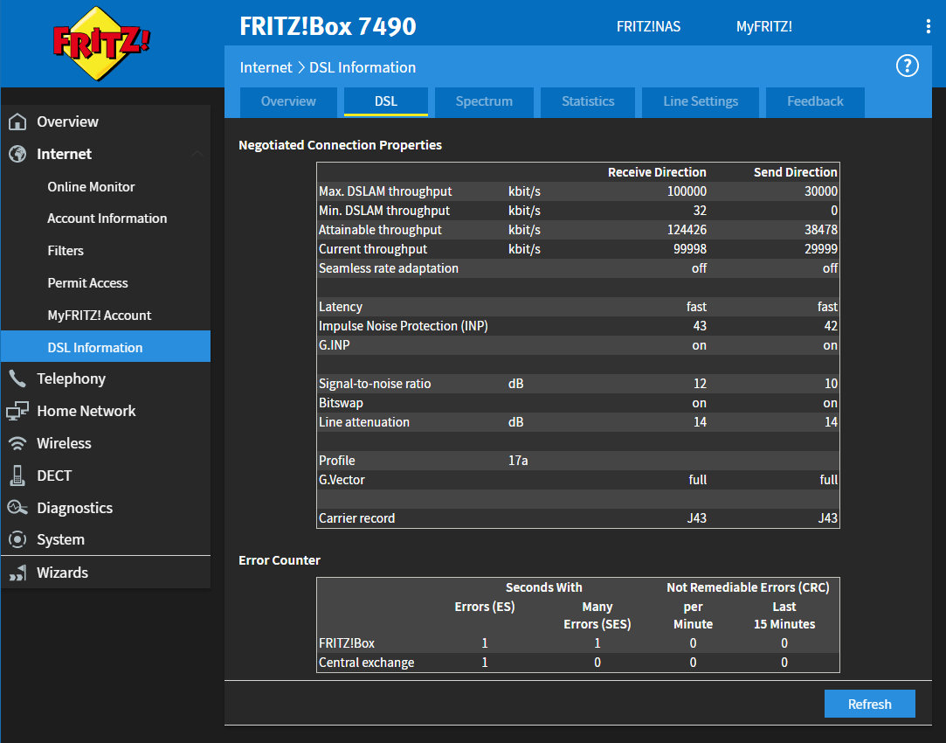The height and width of the screenshot is (743, 946).
Task: Click the DECT handset icon
Action: pos(17,476)
